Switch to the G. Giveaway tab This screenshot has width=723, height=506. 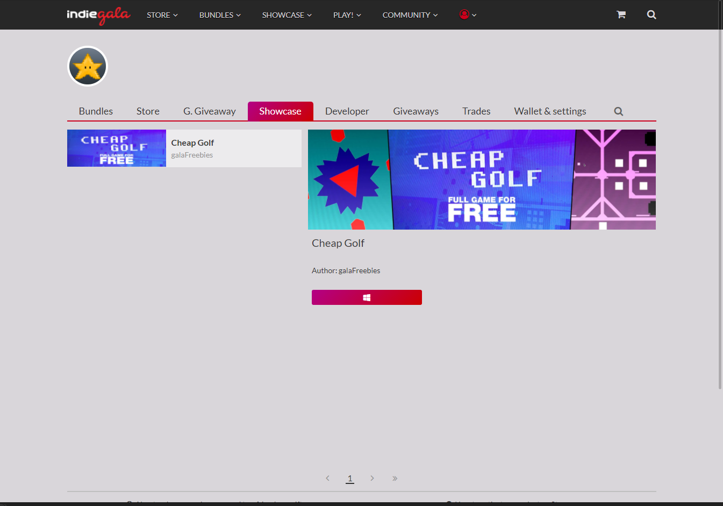tap(210, 111)
